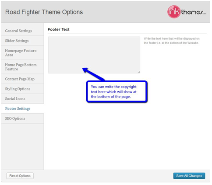This screenshot has width=212, height=185.
Task: Click the Save All Changes button
Action: (x=189, y=176)
